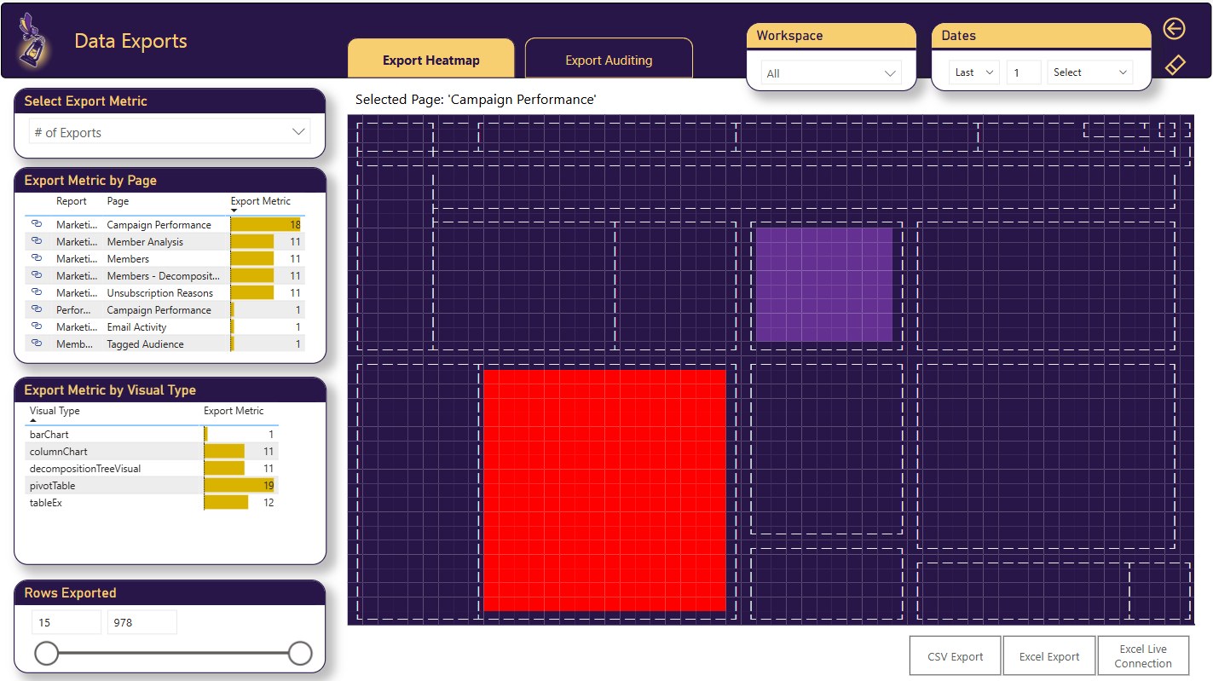The height and width of the screenshot is (681, 1213).
Task: Switch to the Export Auditing tab
Action: [x=608, y=58]
